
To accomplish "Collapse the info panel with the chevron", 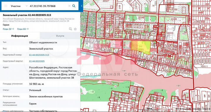I will 82,6.
